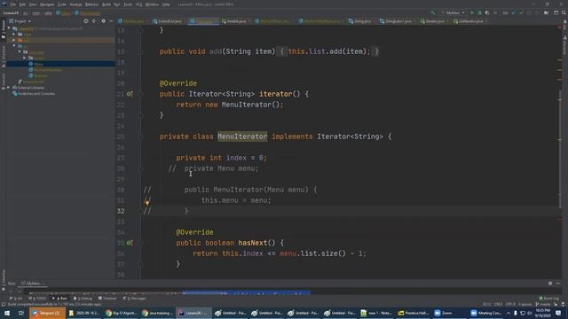Open the Messages tool window button
Image resolution: width=568 pixels, height=319 pixels.
(x=135, y=299)
